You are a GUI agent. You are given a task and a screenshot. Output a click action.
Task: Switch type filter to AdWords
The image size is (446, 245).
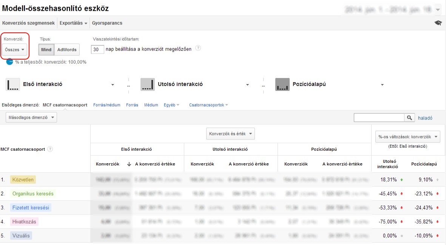pos(67,49)
